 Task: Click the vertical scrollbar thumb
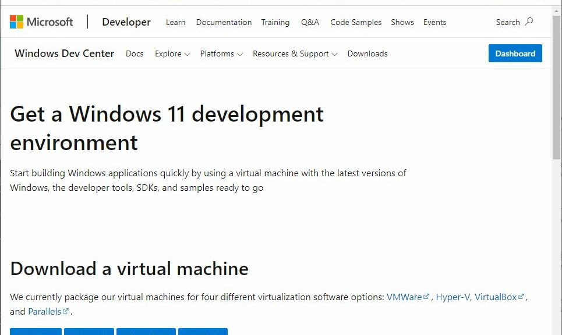[x=556, y=87]
